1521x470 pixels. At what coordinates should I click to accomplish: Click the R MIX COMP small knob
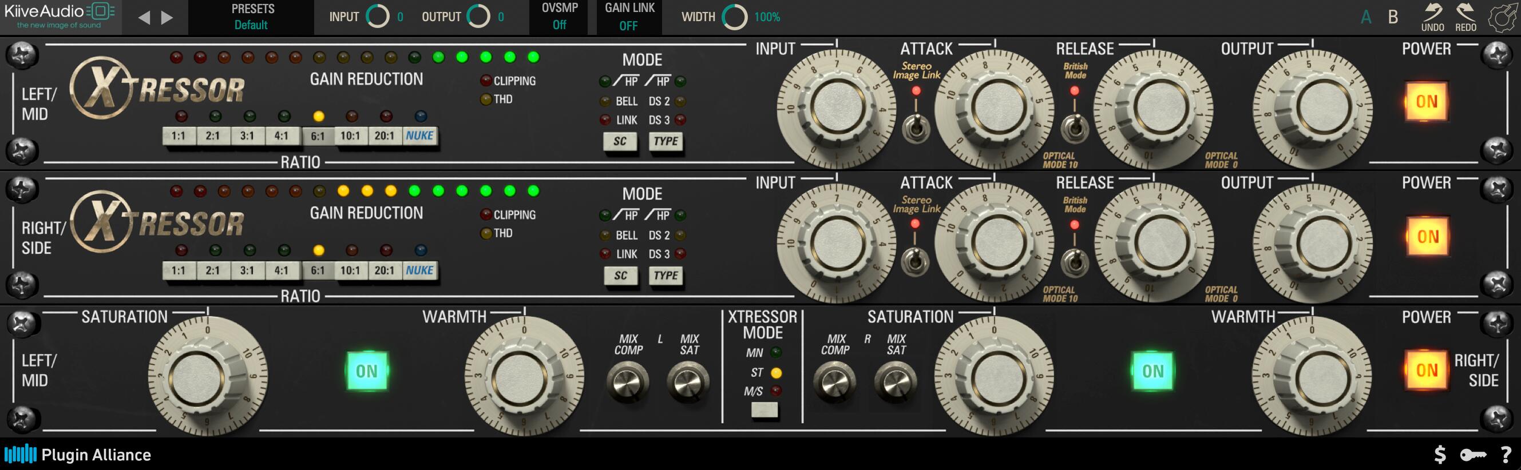tap(835, 382)
